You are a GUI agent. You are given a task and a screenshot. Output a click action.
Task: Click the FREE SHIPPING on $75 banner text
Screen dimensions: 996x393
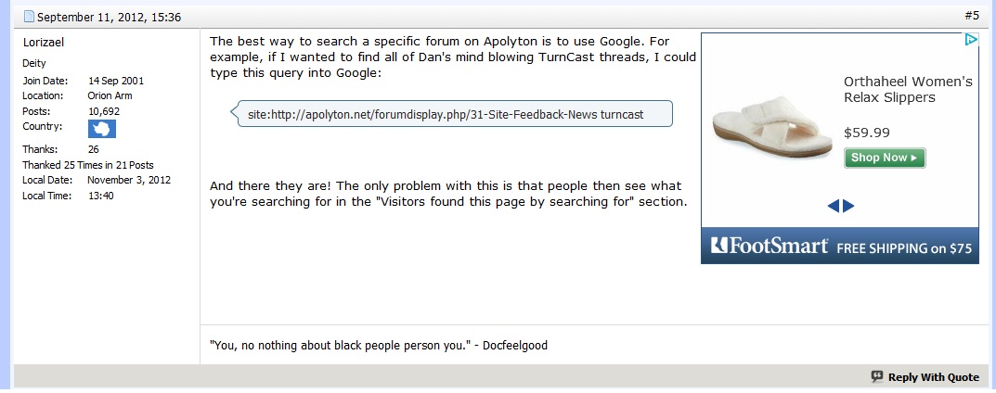click(903, 248)
